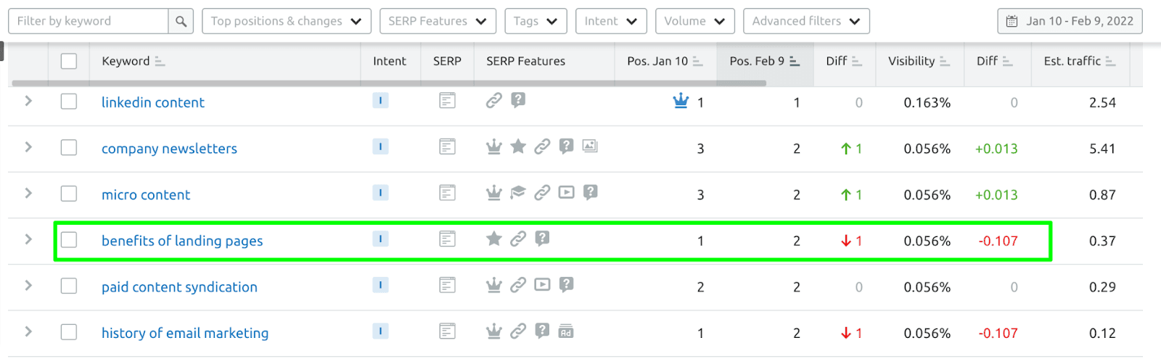Viewport: 1161px width, 364px height.
Task: Click the horizontal table scrollbar
Action: click(x=389, y=83)
